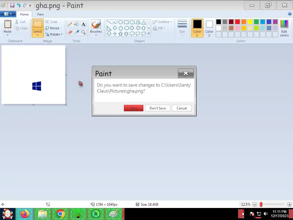The height and width of the screenshot is (220, 293).
Task: Open the Fill dropdown
Action: 159,28
